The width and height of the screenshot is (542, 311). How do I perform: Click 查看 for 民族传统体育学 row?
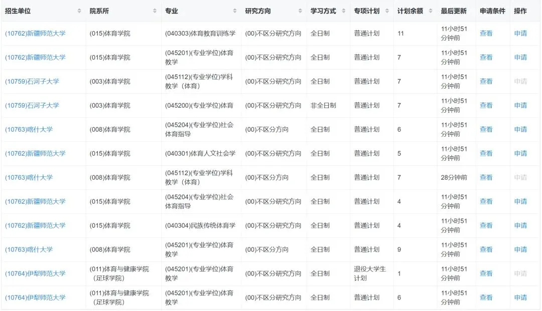486,225
